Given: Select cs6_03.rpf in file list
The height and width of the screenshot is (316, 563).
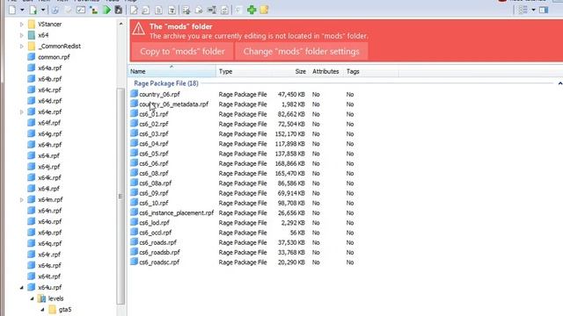Looking at the screenshot, I should (154, 133).
